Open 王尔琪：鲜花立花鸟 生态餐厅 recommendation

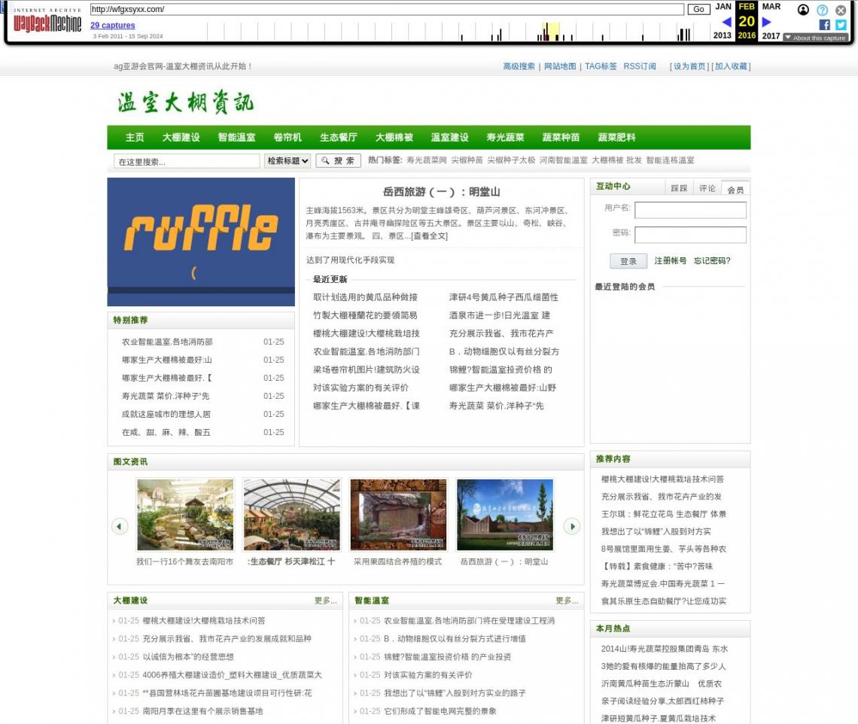point(664,514)
